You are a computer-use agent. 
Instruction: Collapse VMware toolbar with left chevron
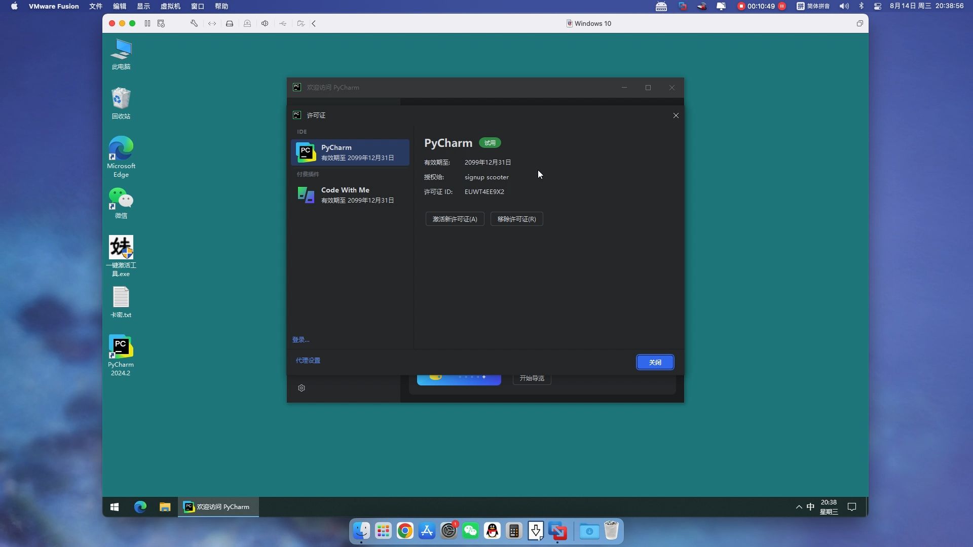pos(314,23)
